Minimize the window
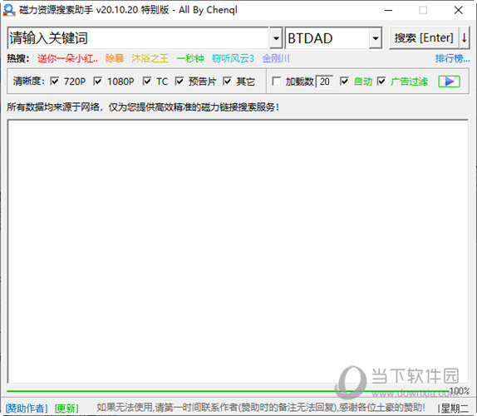The image size is (477, 416). click(388, 10)
